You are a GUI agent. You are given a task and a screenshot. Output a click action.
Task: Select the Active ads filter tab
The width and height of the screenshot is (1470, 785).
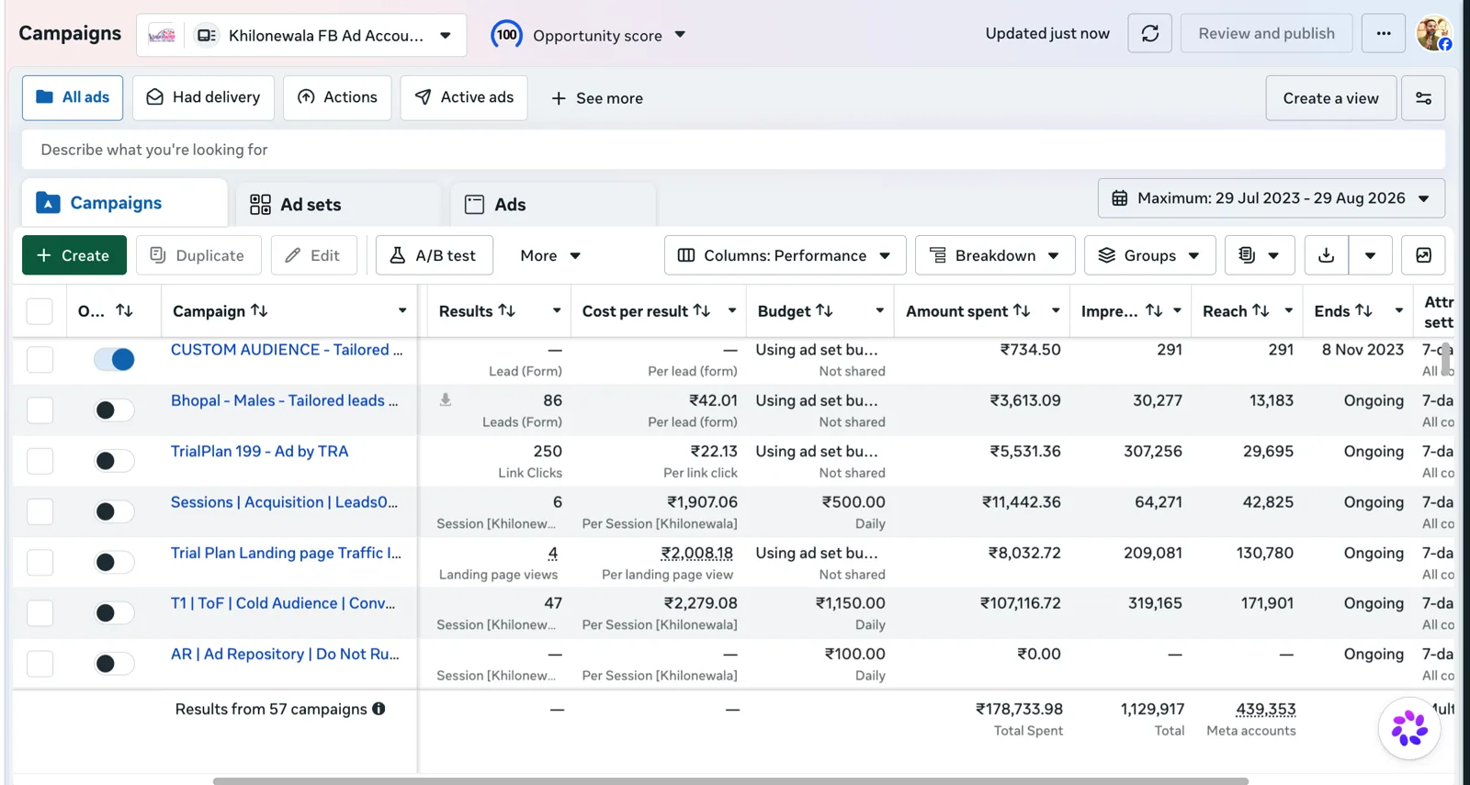464,97
